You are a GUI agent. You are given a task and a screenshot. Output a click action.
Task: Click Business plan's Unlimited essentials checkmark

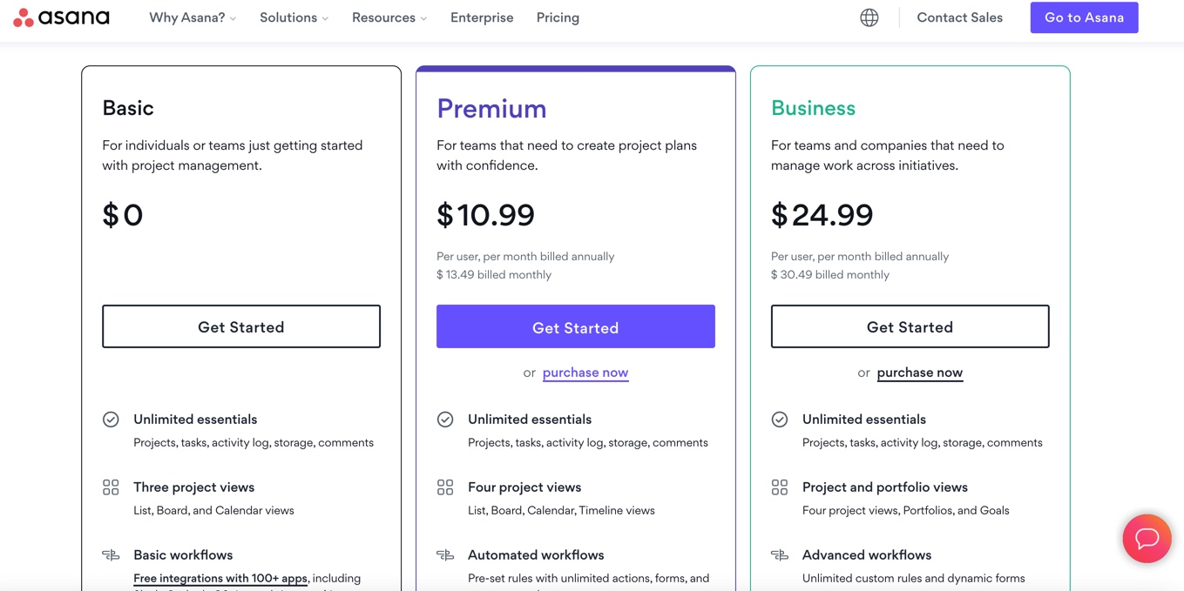click(780, 420)
